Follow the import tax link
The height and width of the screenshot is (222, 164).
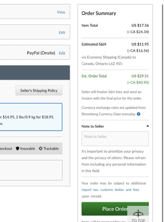tap(90, 190)
